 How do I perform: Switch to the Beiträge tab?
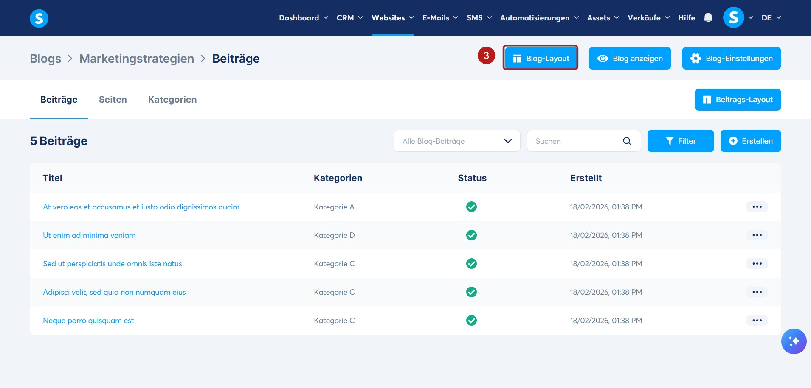[59, 100]
